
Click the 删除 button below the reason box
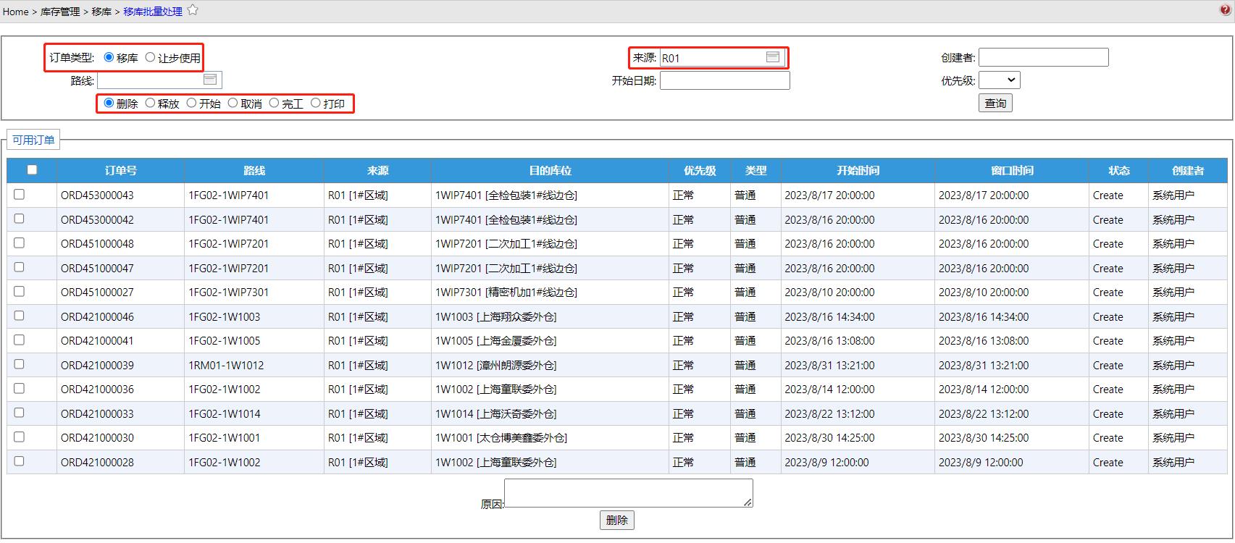[616, 520]
